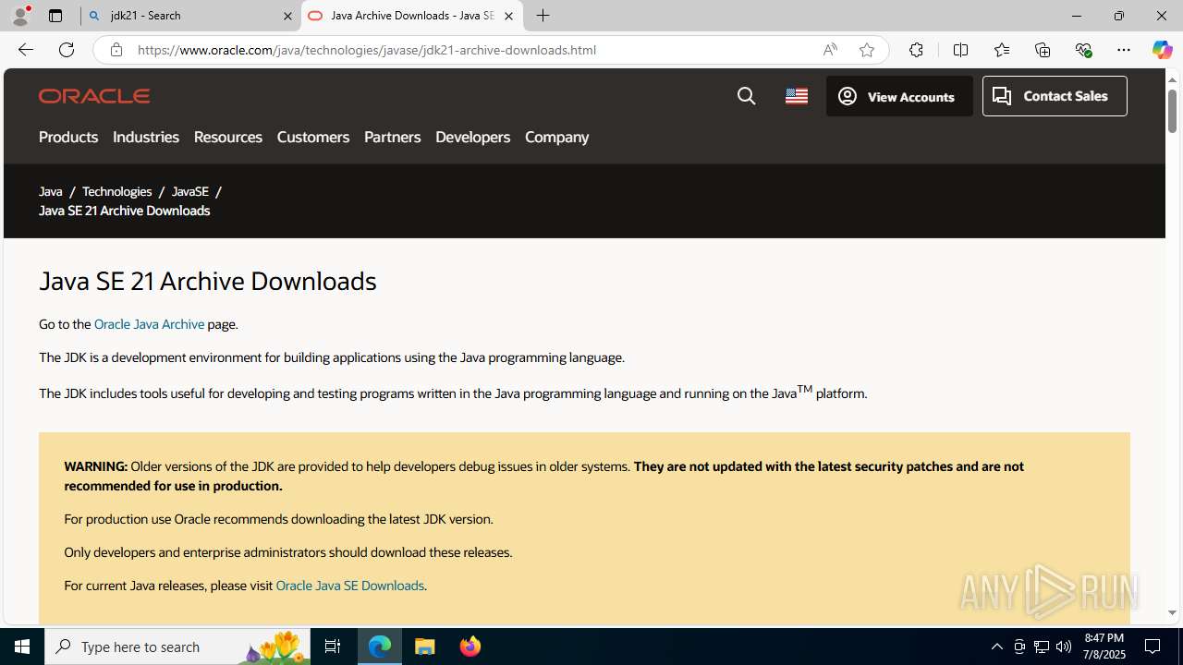
Task: Open the Windows Start menu
Action: [22, 647]
